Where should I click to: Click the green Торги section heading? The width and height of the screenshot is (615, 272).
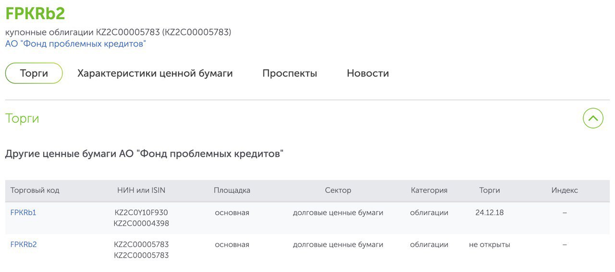[22, 118]
